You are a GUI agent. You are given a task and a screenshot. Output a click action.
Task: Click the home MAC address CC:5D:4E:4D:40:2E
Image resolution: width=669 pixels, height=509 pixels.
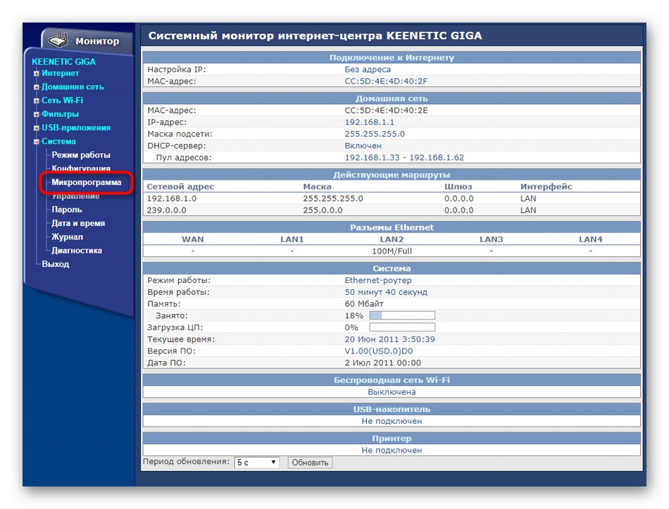coord(386,111)
